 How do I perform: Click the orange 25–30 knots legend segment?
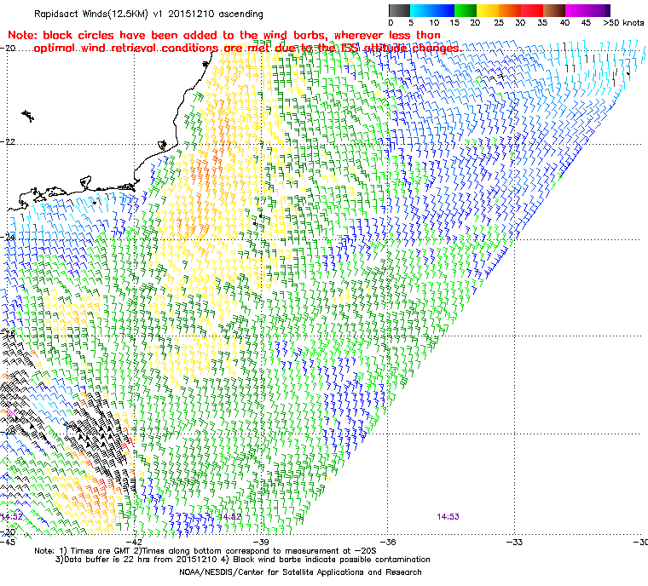pos(510,10)
